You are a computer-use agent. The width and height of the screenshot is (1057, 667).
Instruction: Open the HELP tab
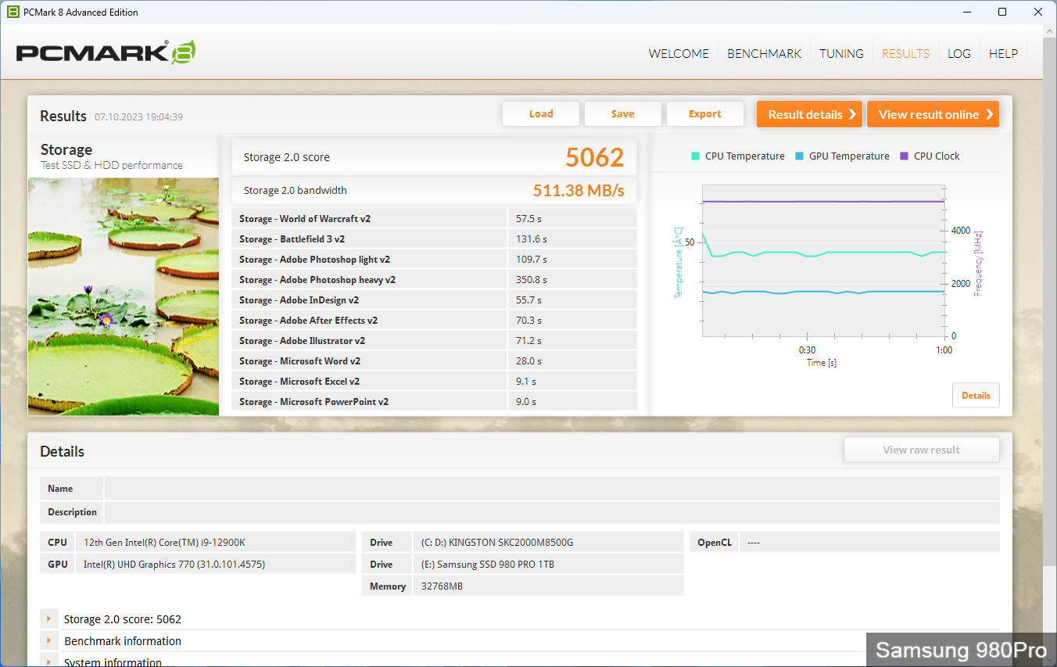click(1003, 54)
